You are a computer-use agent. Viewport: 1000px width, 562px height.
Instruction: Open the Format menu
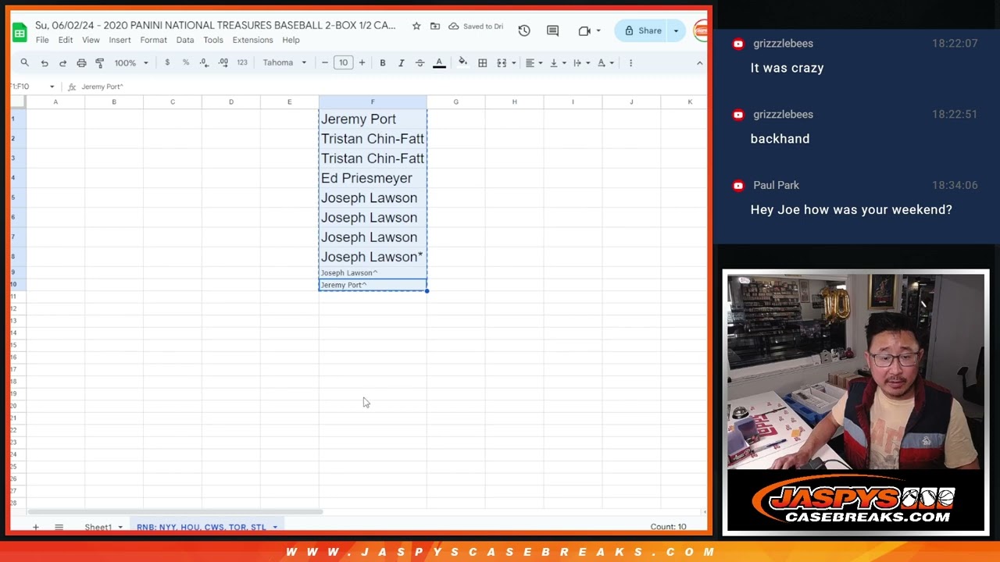(x=153, y=40)
